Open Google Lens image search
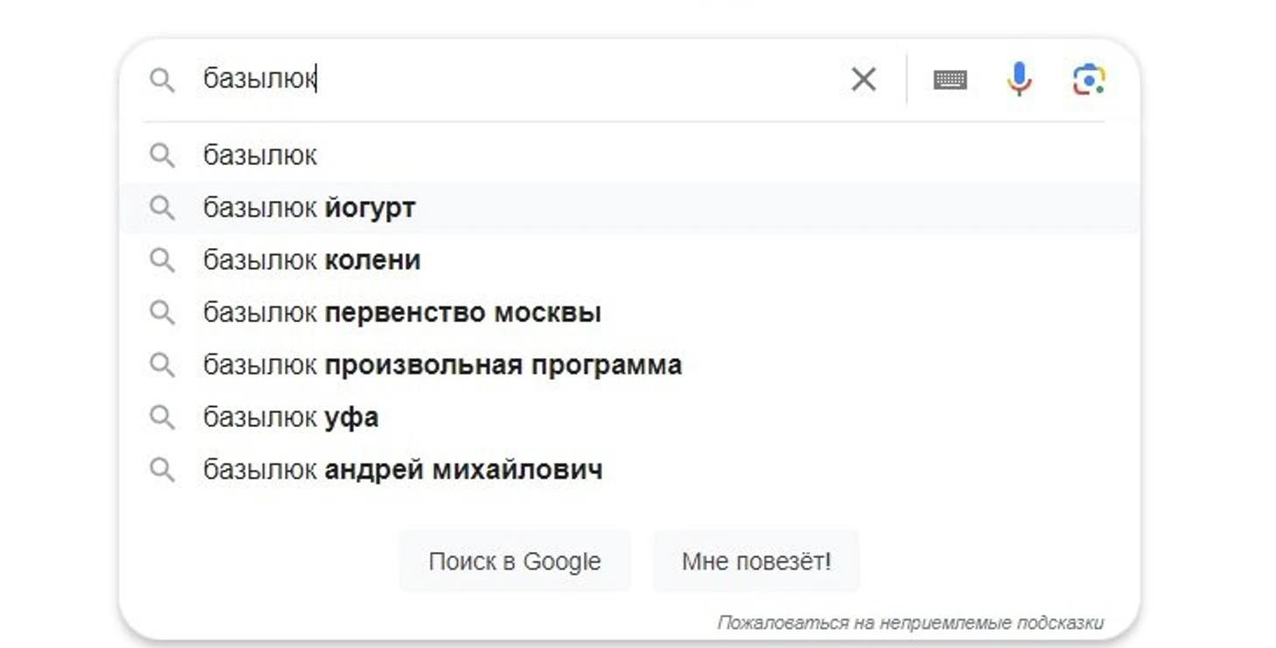The height and width of the screenshot is (648, 1276). click(x=1088, y=79)
